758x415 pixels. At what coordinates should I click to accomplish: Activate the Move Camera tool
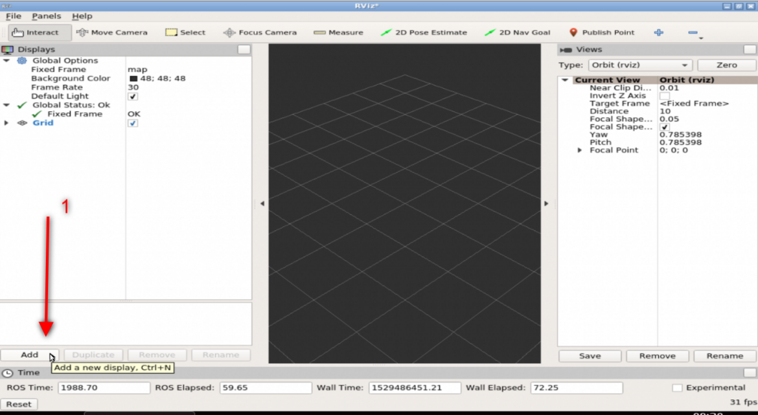coord(111,32)
